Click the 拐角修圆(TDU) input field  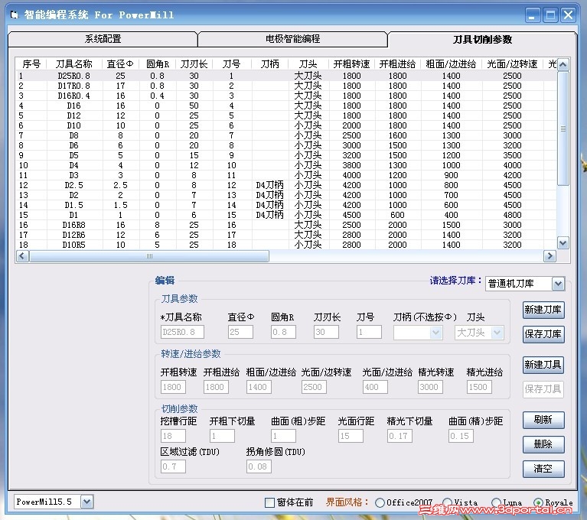[x=259, y=467]
